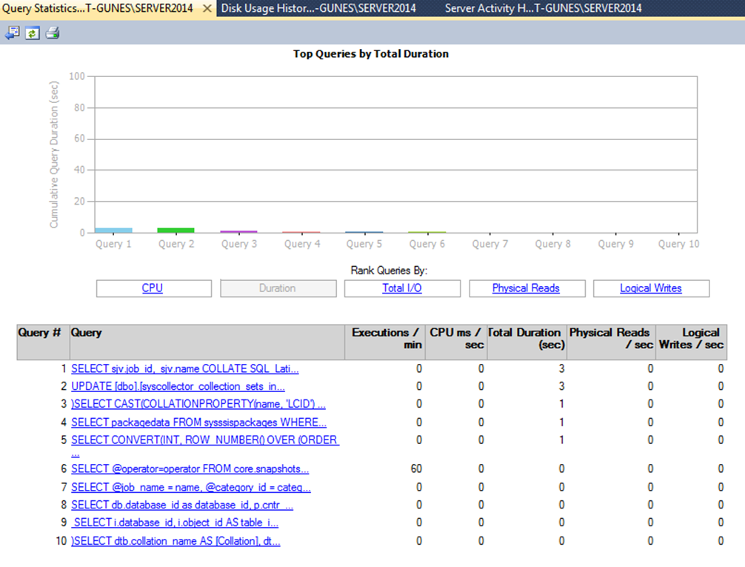This screenshot has width=745, height=567.
Task: Rank queries by Total I/O
Action: [x=402, y=288]
